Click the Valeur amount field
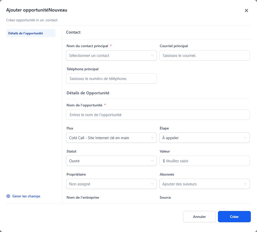Image resolution: width=257 pixels, height=232 pixels. tap(204, 161)
